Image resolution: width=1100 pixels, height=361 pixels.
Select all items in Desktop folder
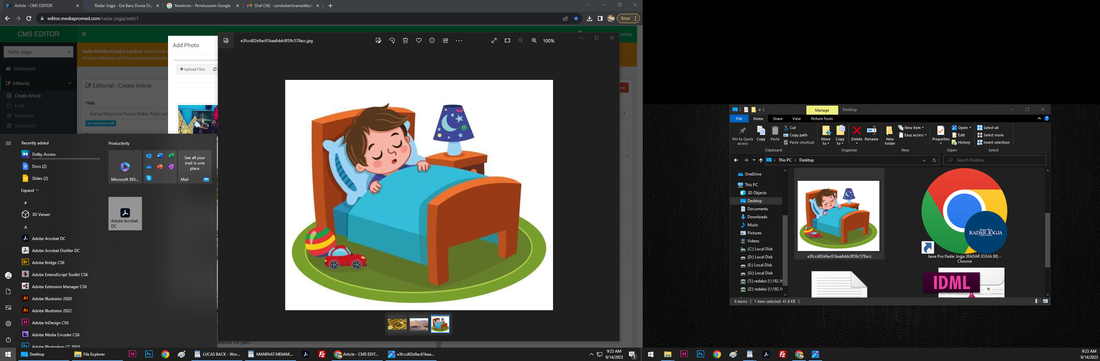coord(991,127)
